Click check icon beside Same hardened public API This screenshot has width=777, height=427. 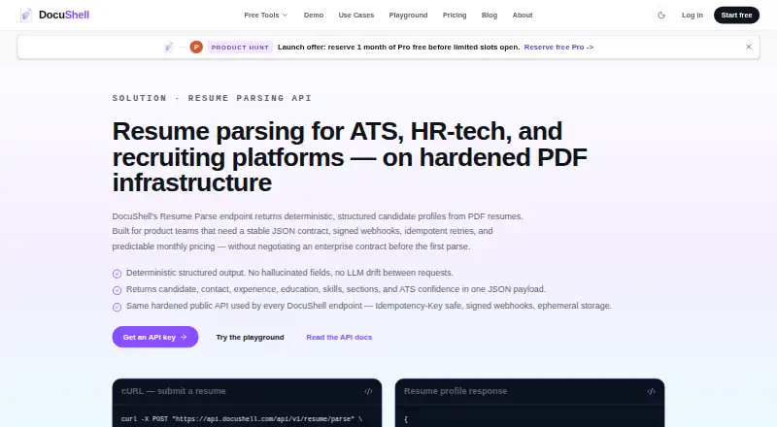click(117, 307)
